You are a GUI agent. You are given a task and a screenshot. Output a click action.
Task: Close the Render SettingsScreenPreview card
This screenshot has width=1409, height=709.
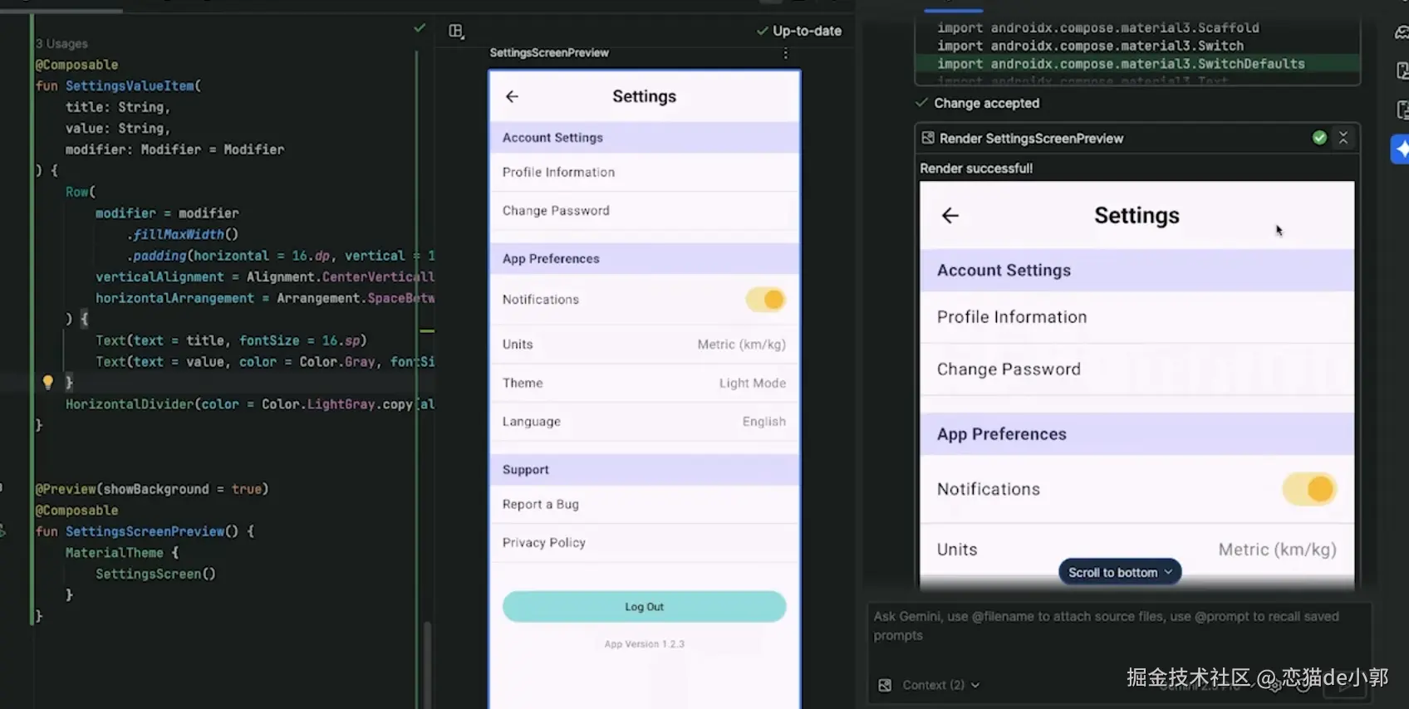click(x=1343, y=138)
